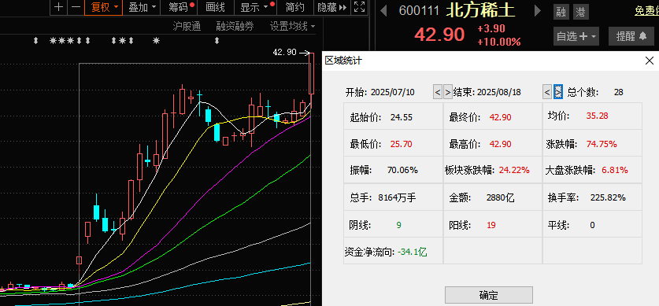Select the 筹码 chips tab
Image resolution: width=659 pixels, height=306 pixels.
pyautogui.click(x=180, y=7)
